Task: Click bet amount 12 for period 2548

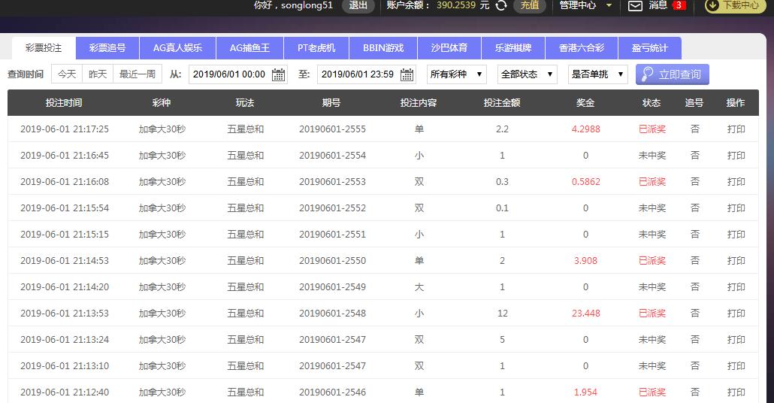Action: (503, 314)
